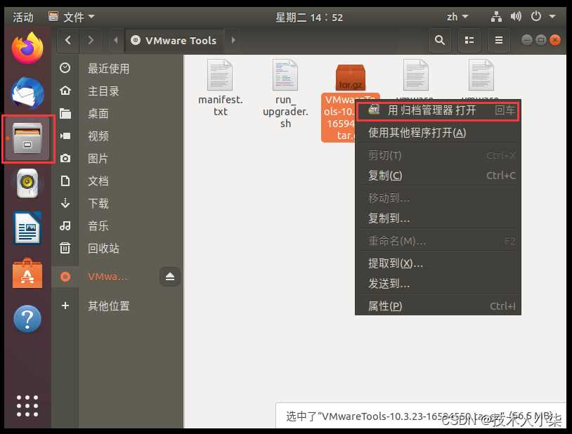572x434 pixels.
Task: Click the search icon in Files toolbar
Action: tap(440, 40)
